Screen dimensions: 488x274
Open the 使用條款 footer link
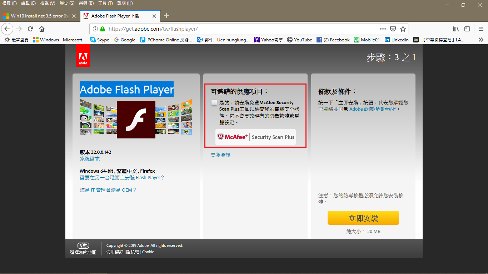coord(115,252)
